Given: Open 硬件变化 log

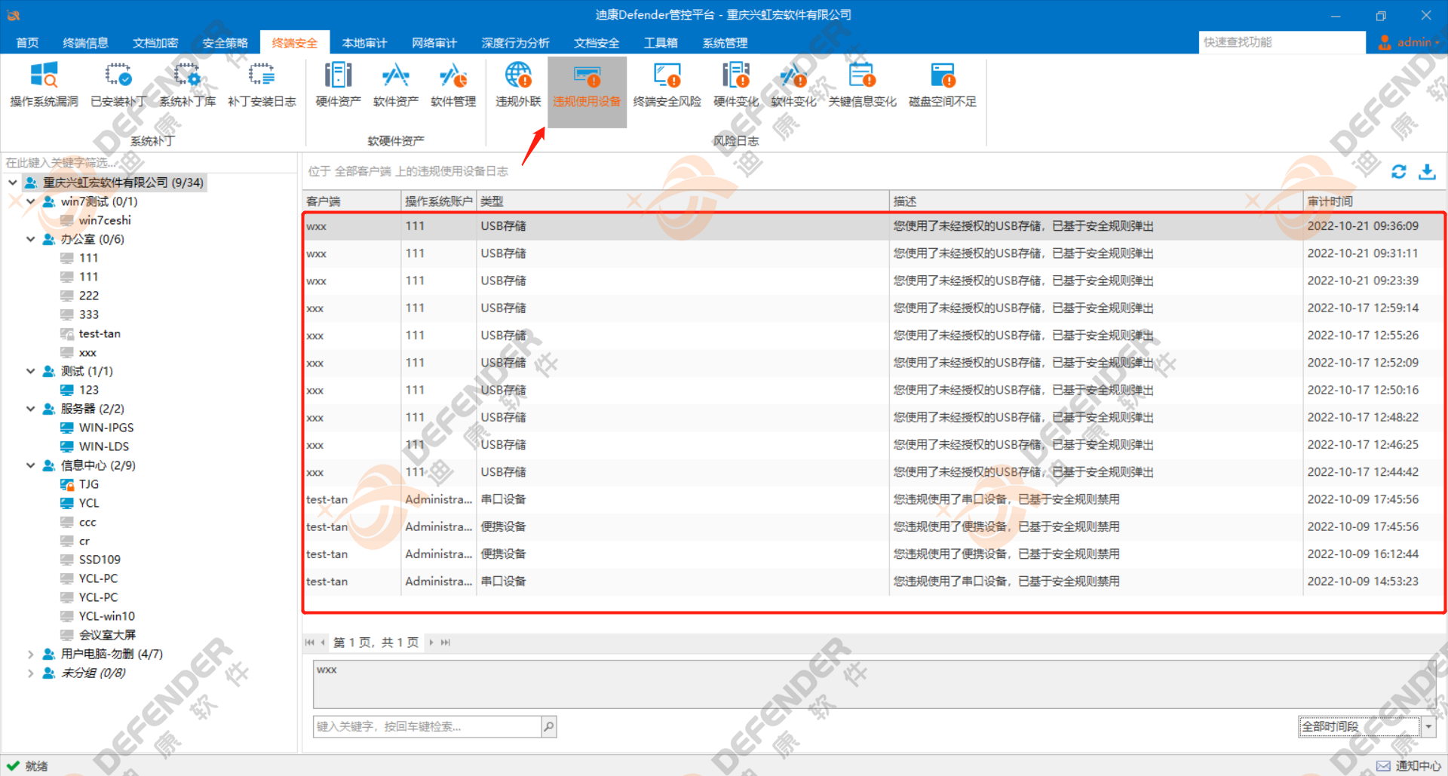Looking at the screenshot, I should (x=735, y=85).
